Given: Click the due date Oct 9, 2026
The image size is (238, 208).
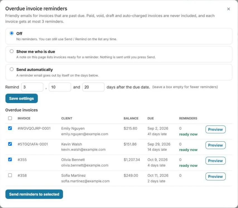Looking at the screenshot, I should (x=158, y=160).
